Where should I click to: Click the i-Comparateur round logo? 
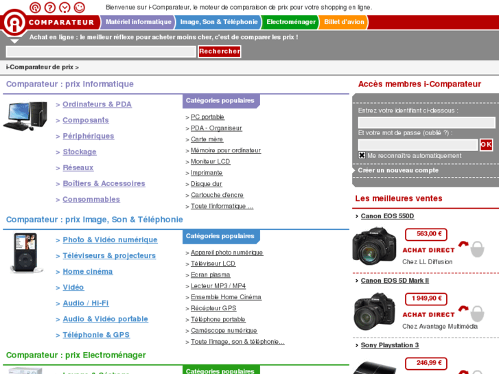pos(14,23)
